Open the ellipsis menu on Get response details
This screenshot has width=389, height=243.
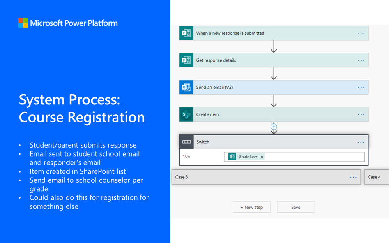coord(361,60)
